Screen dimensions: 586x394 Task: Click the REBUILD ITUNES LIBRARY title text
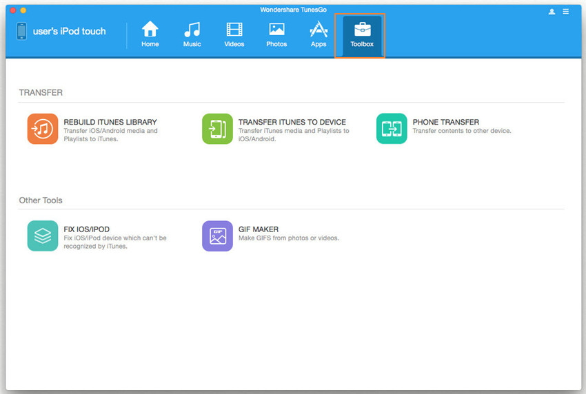coord(110,123)
